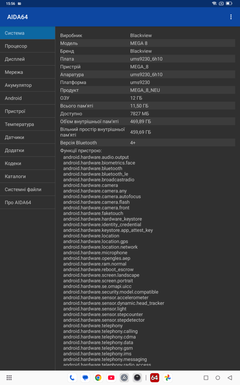This screenshot has width=240, height=385.
Task: Open the Settings gear taskbar icon
Action: [x=124, y=378]
